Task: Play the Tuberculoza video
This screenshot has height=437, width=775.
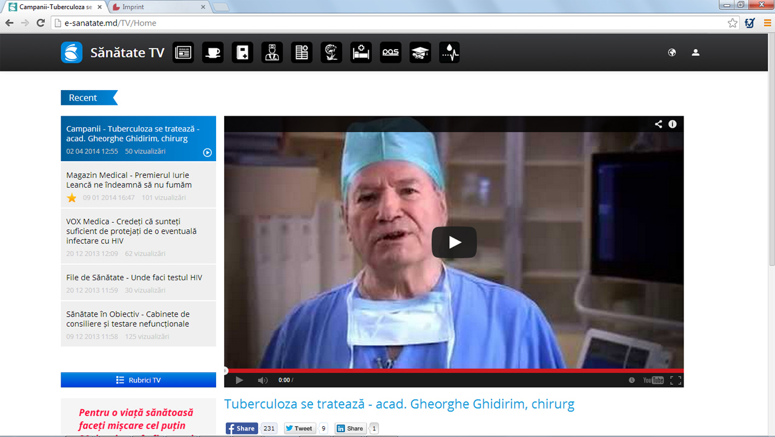Action: [454, 241]
